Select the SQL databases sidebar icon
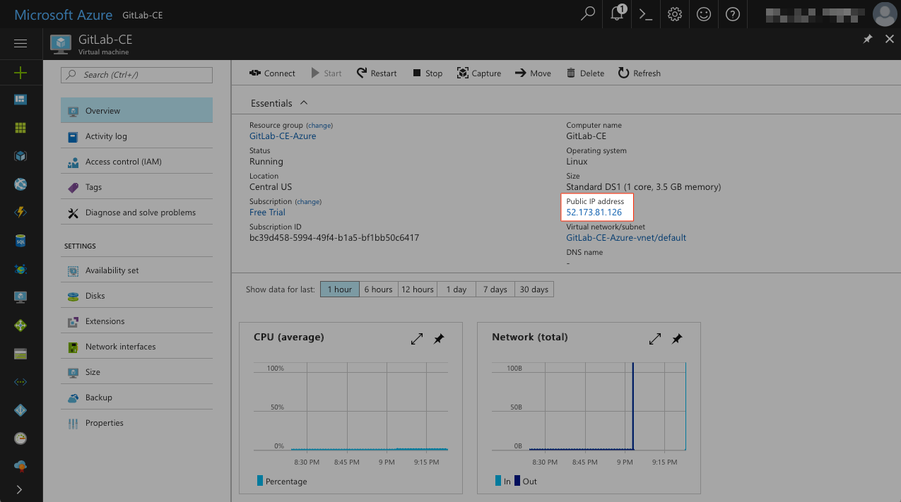This screenshot has height=502, width=901. (20, 240)
